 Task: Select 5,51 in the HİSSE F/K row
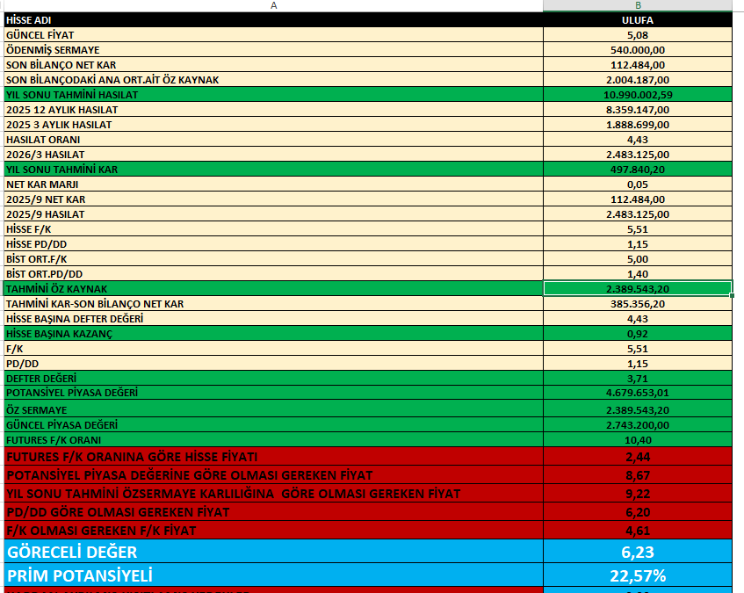(638, 229)
